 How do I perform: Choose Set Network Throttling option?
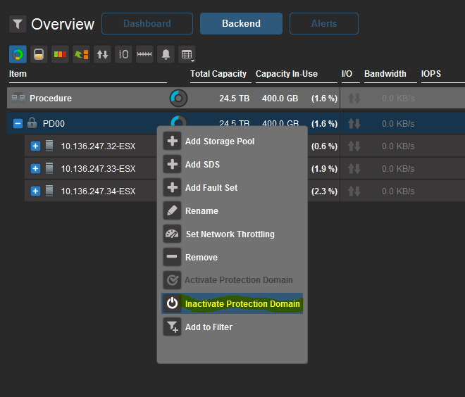point(229,234)
